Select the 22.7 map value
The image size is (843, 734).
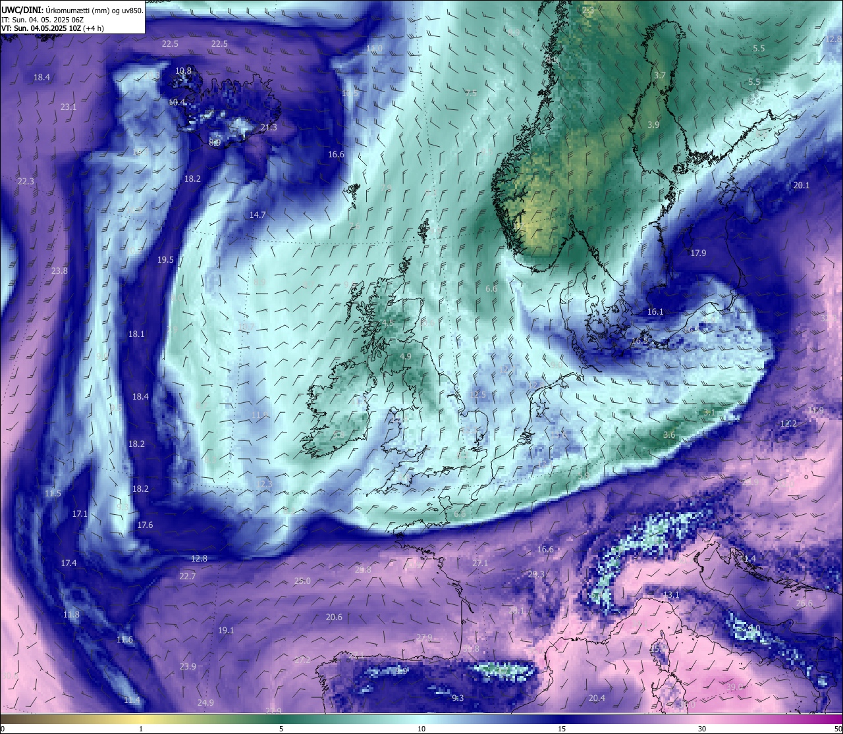(x=188, y=576)
